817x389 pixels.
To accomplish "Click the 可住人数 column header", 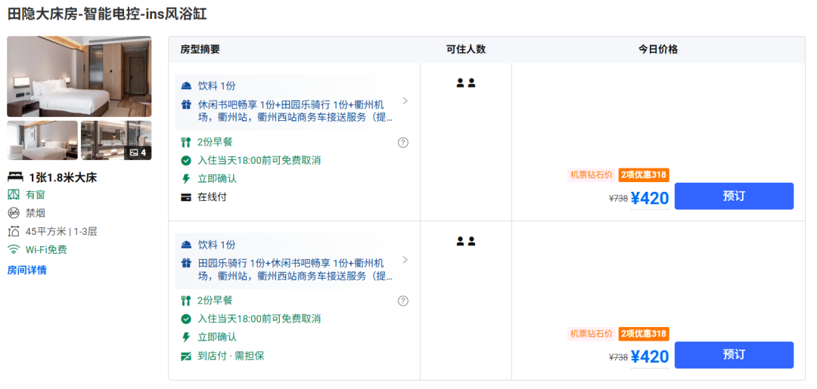I will point(466,49).
